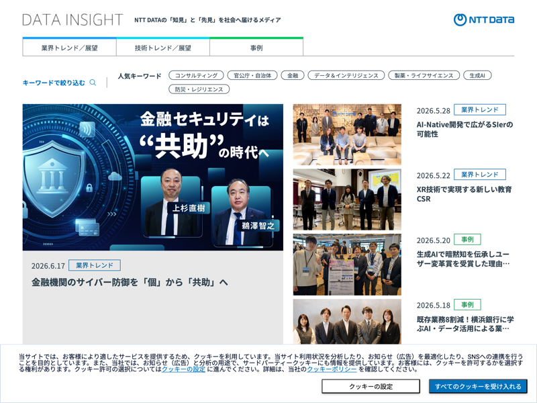The width and height of the screenshot is (537, 403).
Task: Open article 既存業務8割減！横浜銀行に学ぶAI
Action: 465,324
